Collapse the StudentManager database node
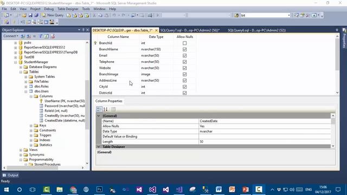This screenshot has width=347, height=195. click(16, 62)
